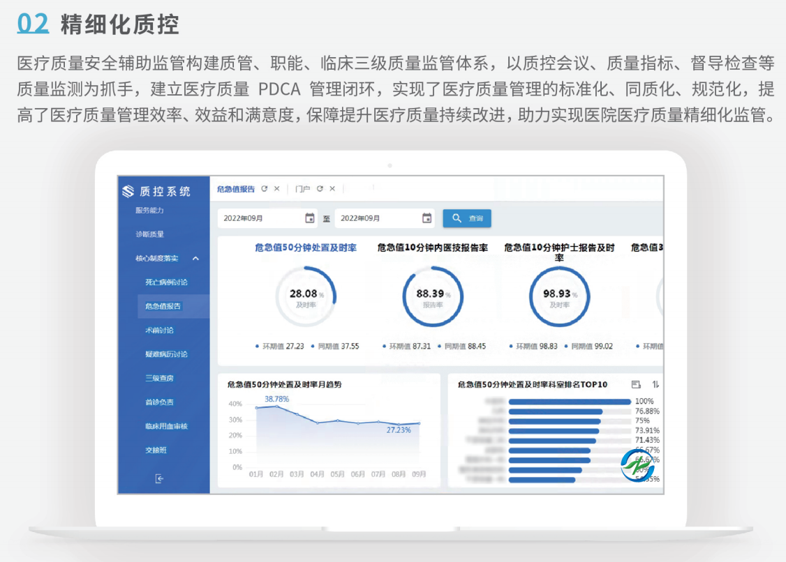786x562 pixels.
Task: Click the data view icon in TOP10 panel
Action: click(635, 384)
